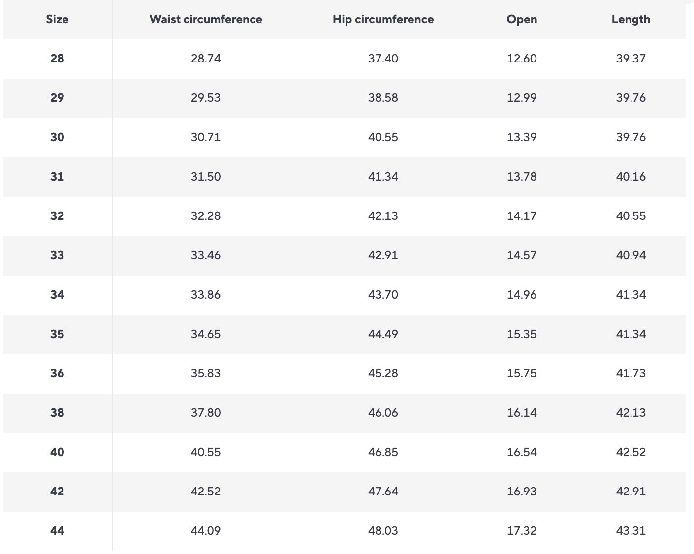
Task: Select the Hip circumference column header
Action: tap(383, 19)
